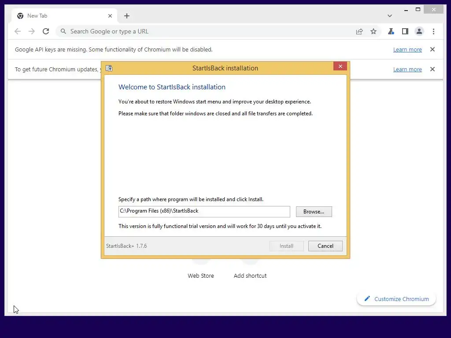Click the 'Welcome to StartIsBack installation' heading
The image size is (451, 338).
pos(172,87)
